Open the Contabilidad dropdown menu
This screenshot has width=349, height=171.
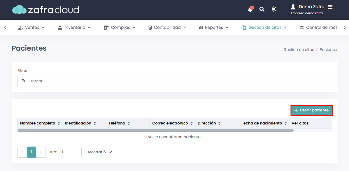coord(167,28)
